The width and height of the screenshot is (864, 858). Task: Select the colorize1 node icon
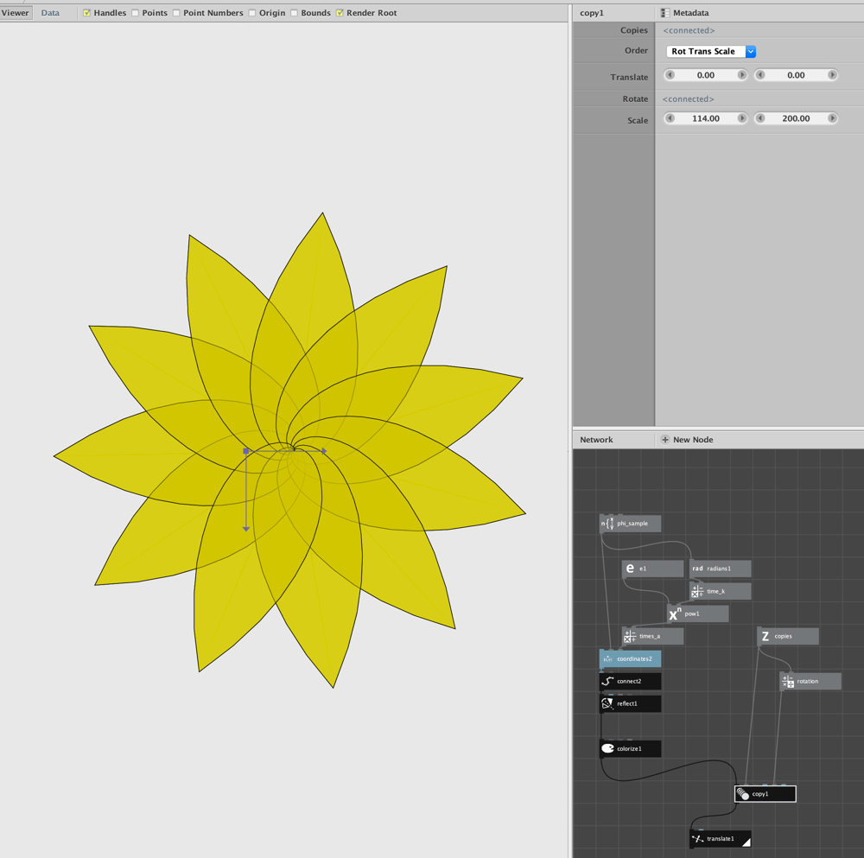pyautogui.click(x=607, y=749)
